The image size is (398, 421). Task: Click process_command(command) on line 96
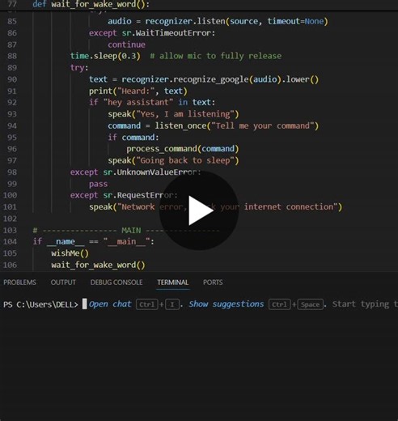[183, 149]
